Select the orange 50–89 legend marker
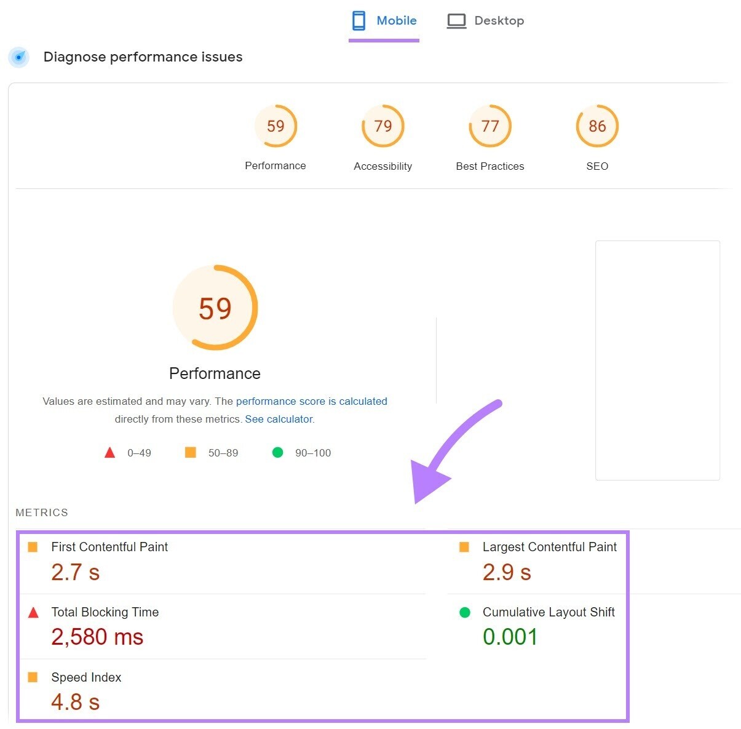 point(190,453)
